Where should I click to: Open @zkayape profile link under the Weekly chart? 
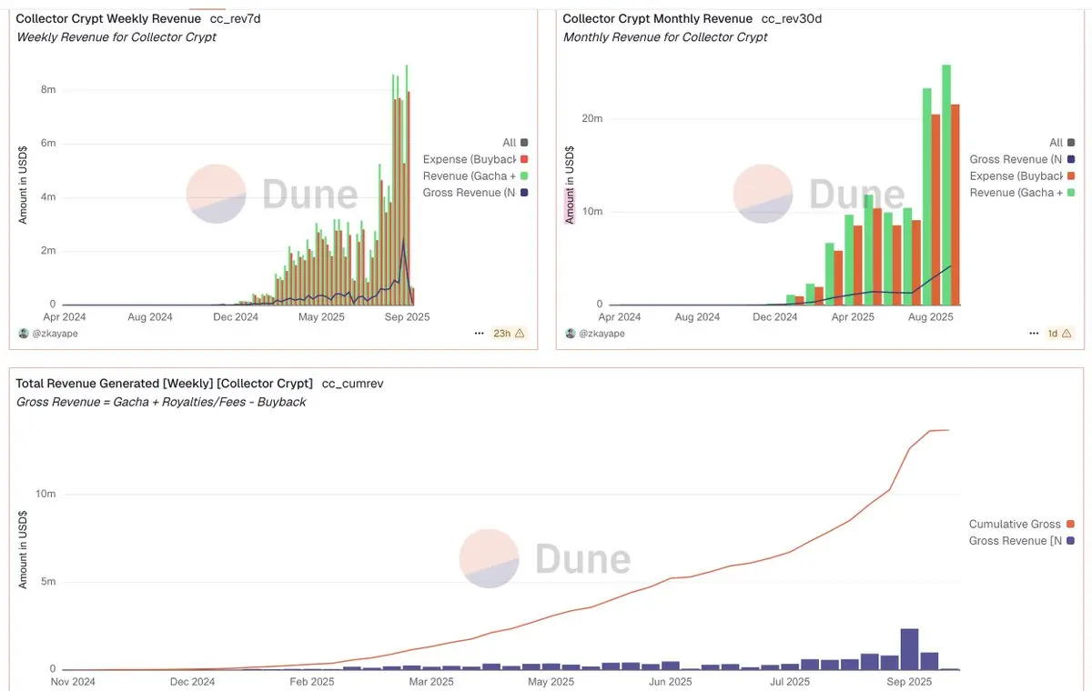point(55,334)
